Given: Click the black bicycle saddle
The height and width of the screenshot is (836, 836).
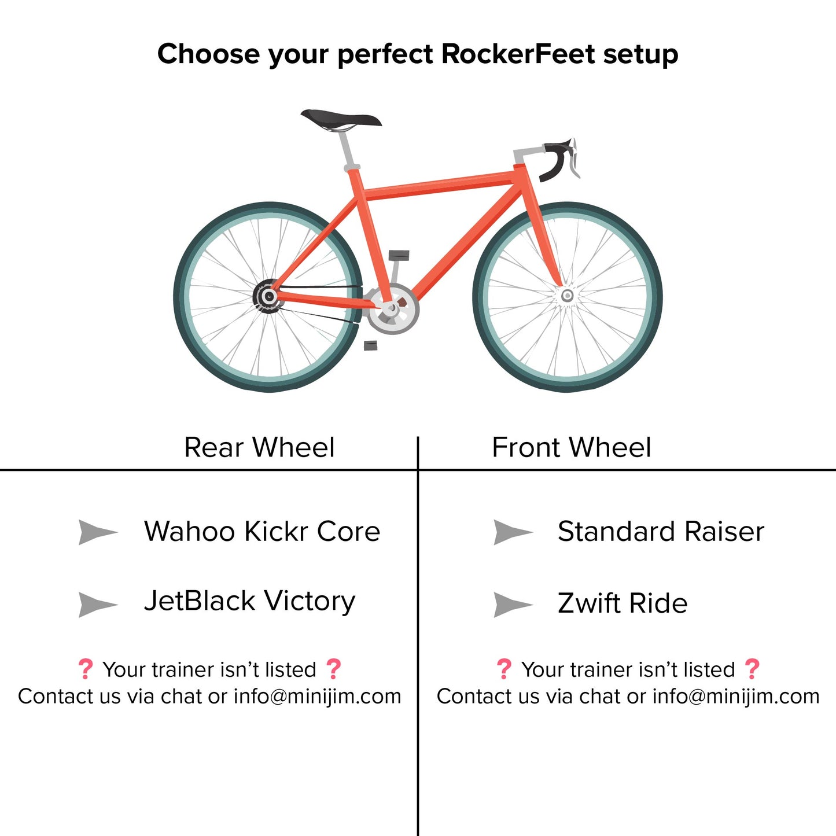Looking at the screenshot, I should [x=341, y=119].
